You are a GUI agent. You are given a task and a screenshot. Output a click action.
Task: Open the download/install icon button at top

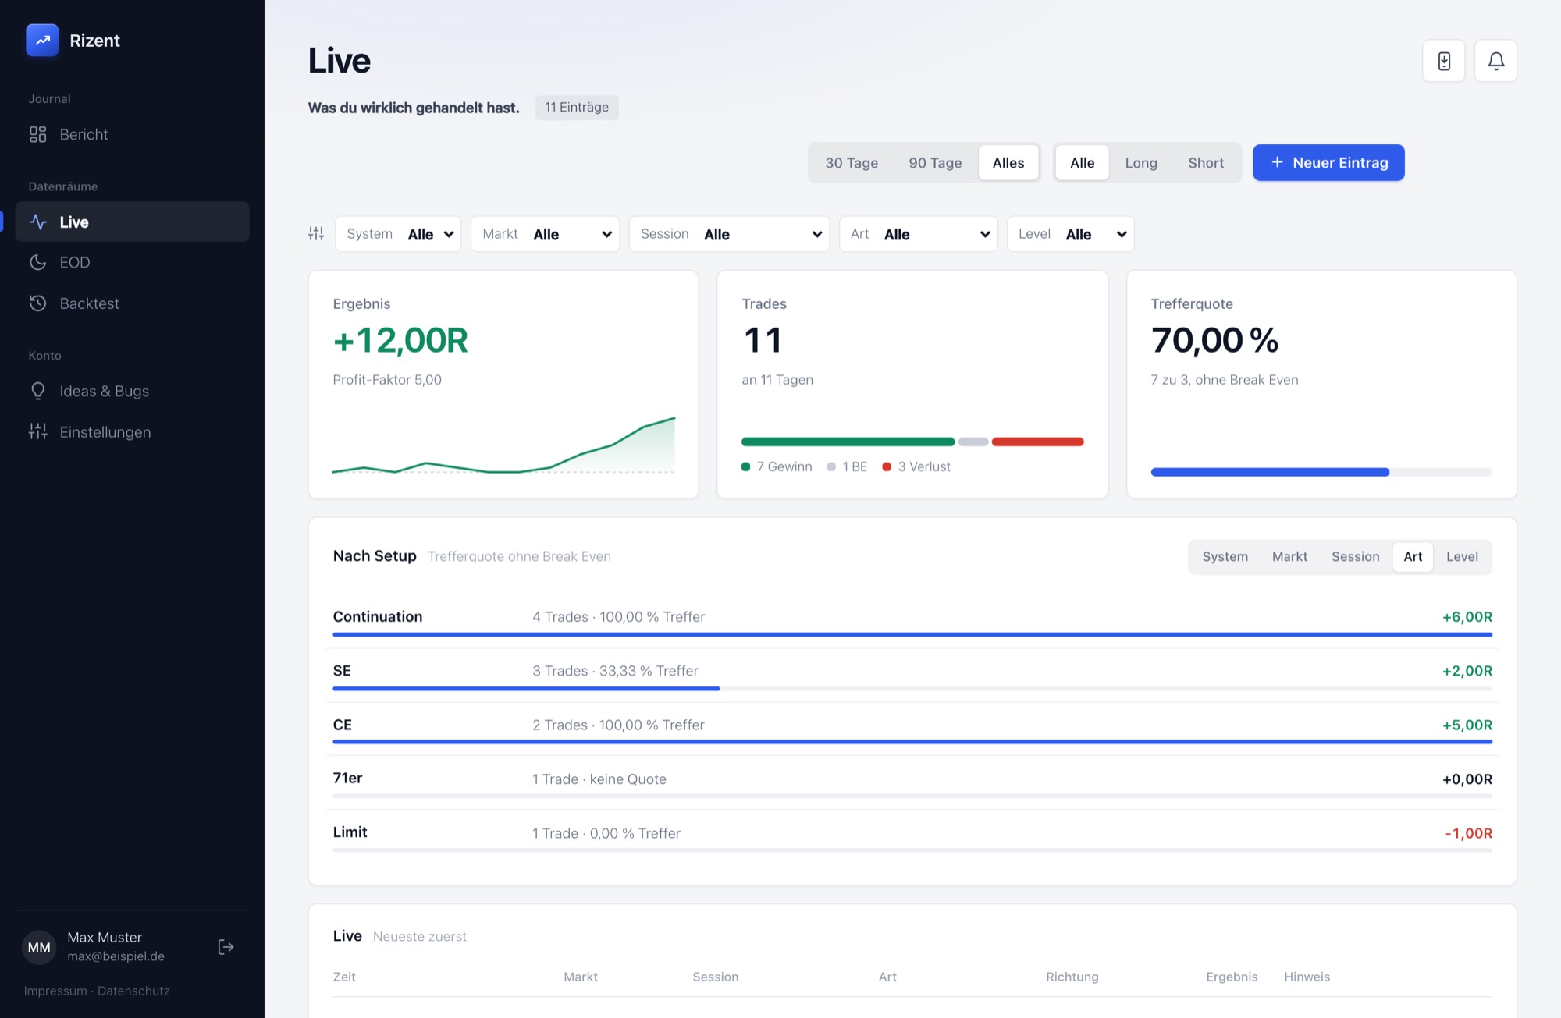tap(1444, 61)
